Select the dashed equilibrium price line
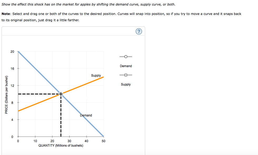 [39, 93]
